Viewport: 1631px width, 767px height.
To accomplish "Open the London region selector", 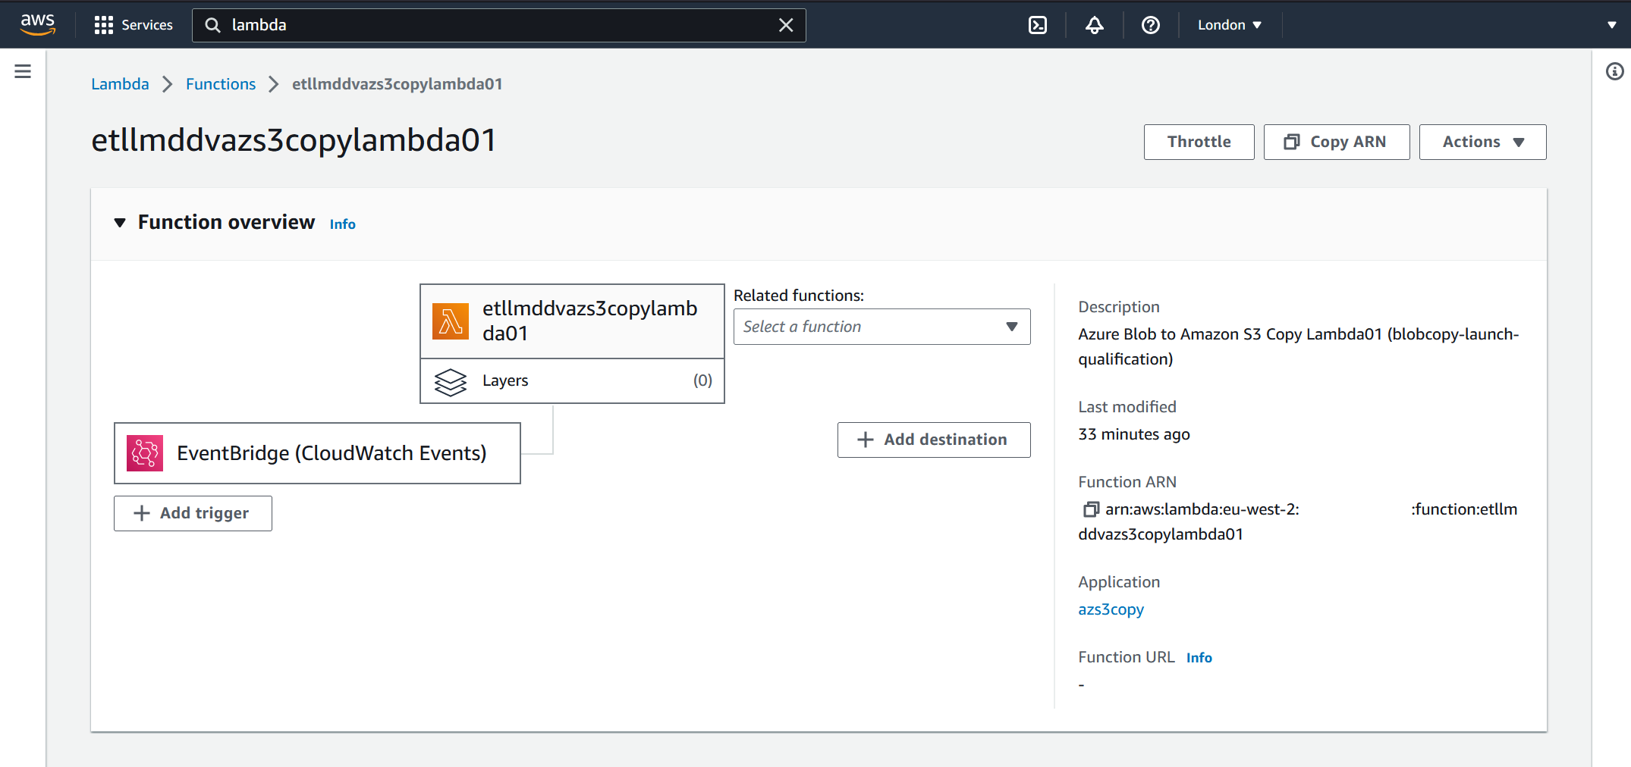I will pyautogui.click(x=1229, y=24).
